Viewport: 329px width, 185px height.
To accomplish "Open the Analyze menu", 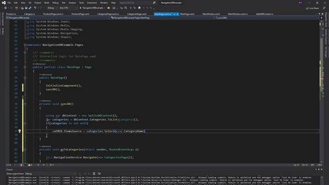I will [x=72, y=3].
